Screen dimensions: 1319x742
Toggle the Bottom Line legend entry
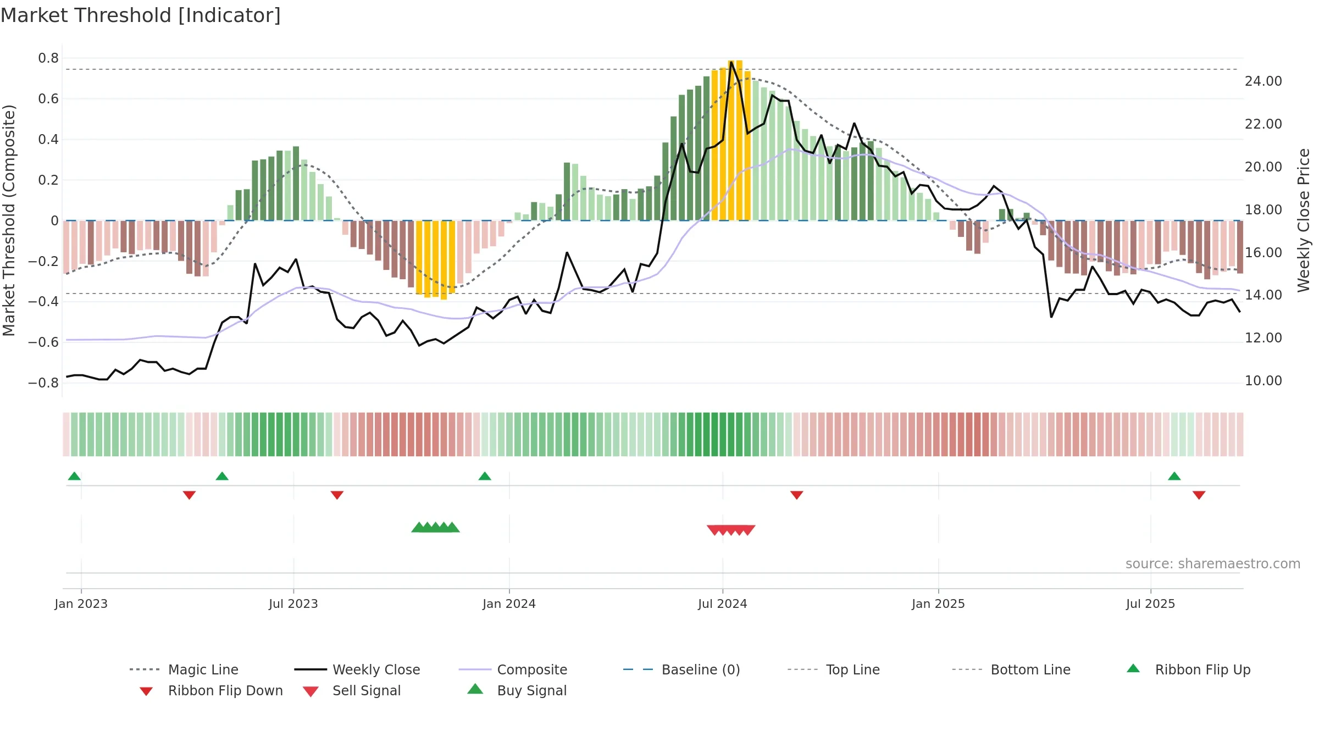pos(1011,669)
